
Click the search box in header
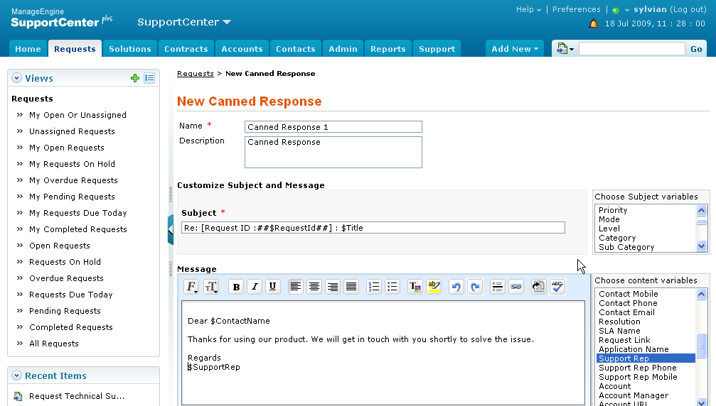[632, 49]
